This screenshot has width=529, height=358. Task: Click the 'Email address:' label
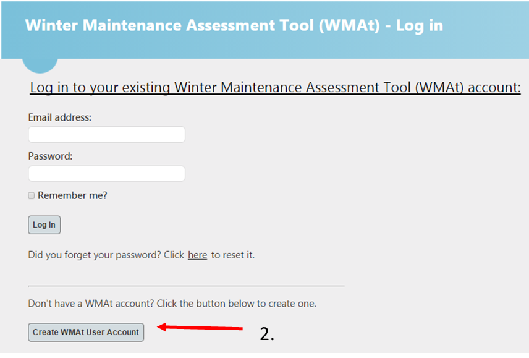60,117
